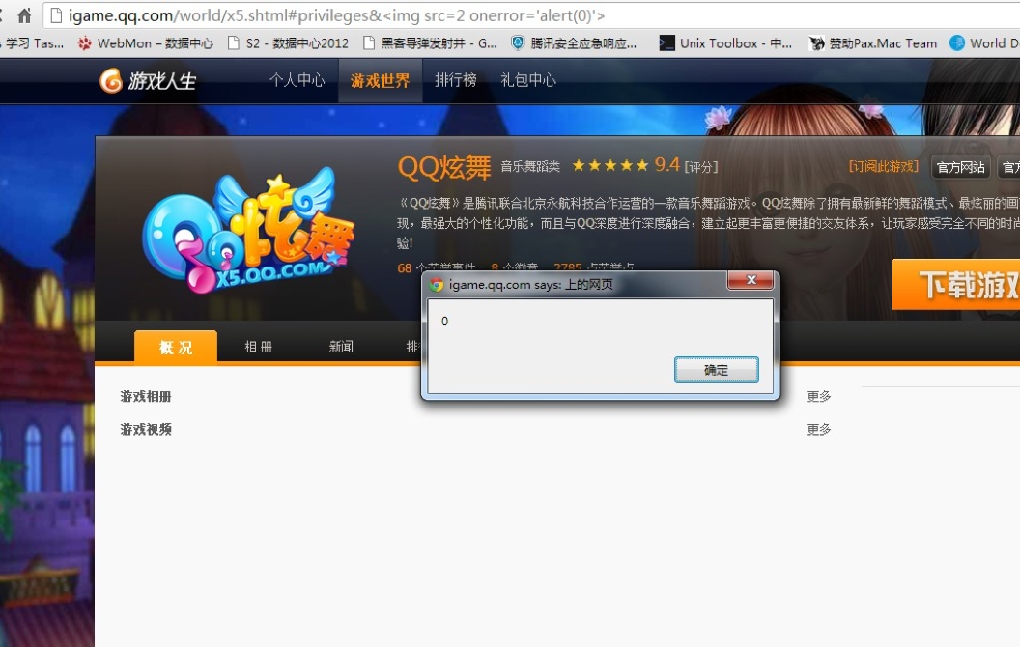The image size is (1020, 647).
Task: Click the 官方网站 button
Action: tap(960, 167)
